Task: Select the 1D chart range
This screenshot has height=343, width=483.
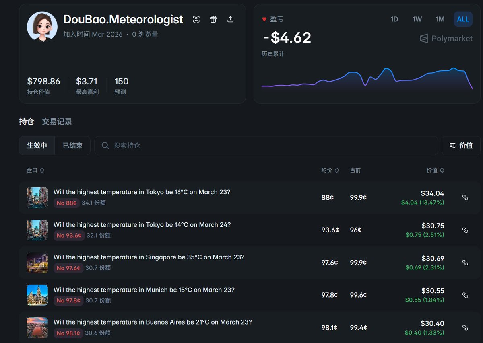Action: (394, 19)
